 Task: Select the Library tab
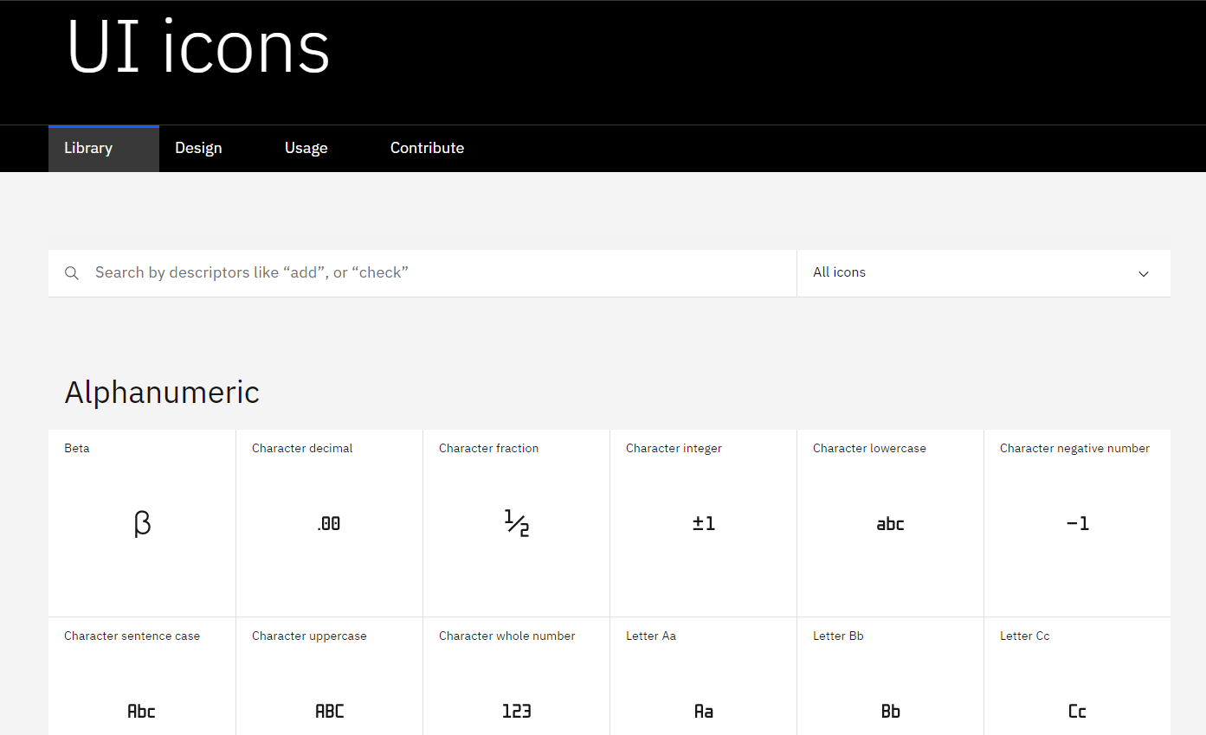(88, 148)
